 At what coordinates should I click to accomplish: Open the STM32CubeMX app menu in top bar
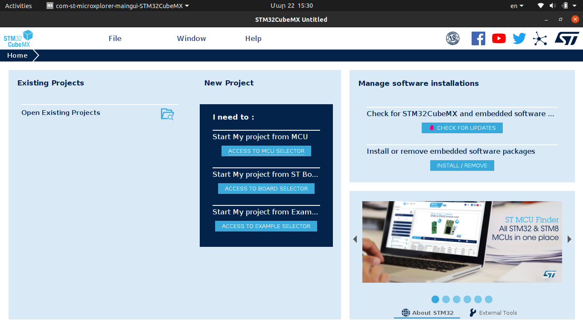pyautogui.click(x=118, y=6)
